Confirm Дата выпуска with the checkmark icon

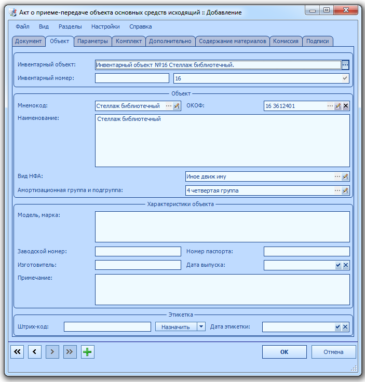[x=338, y=265]
